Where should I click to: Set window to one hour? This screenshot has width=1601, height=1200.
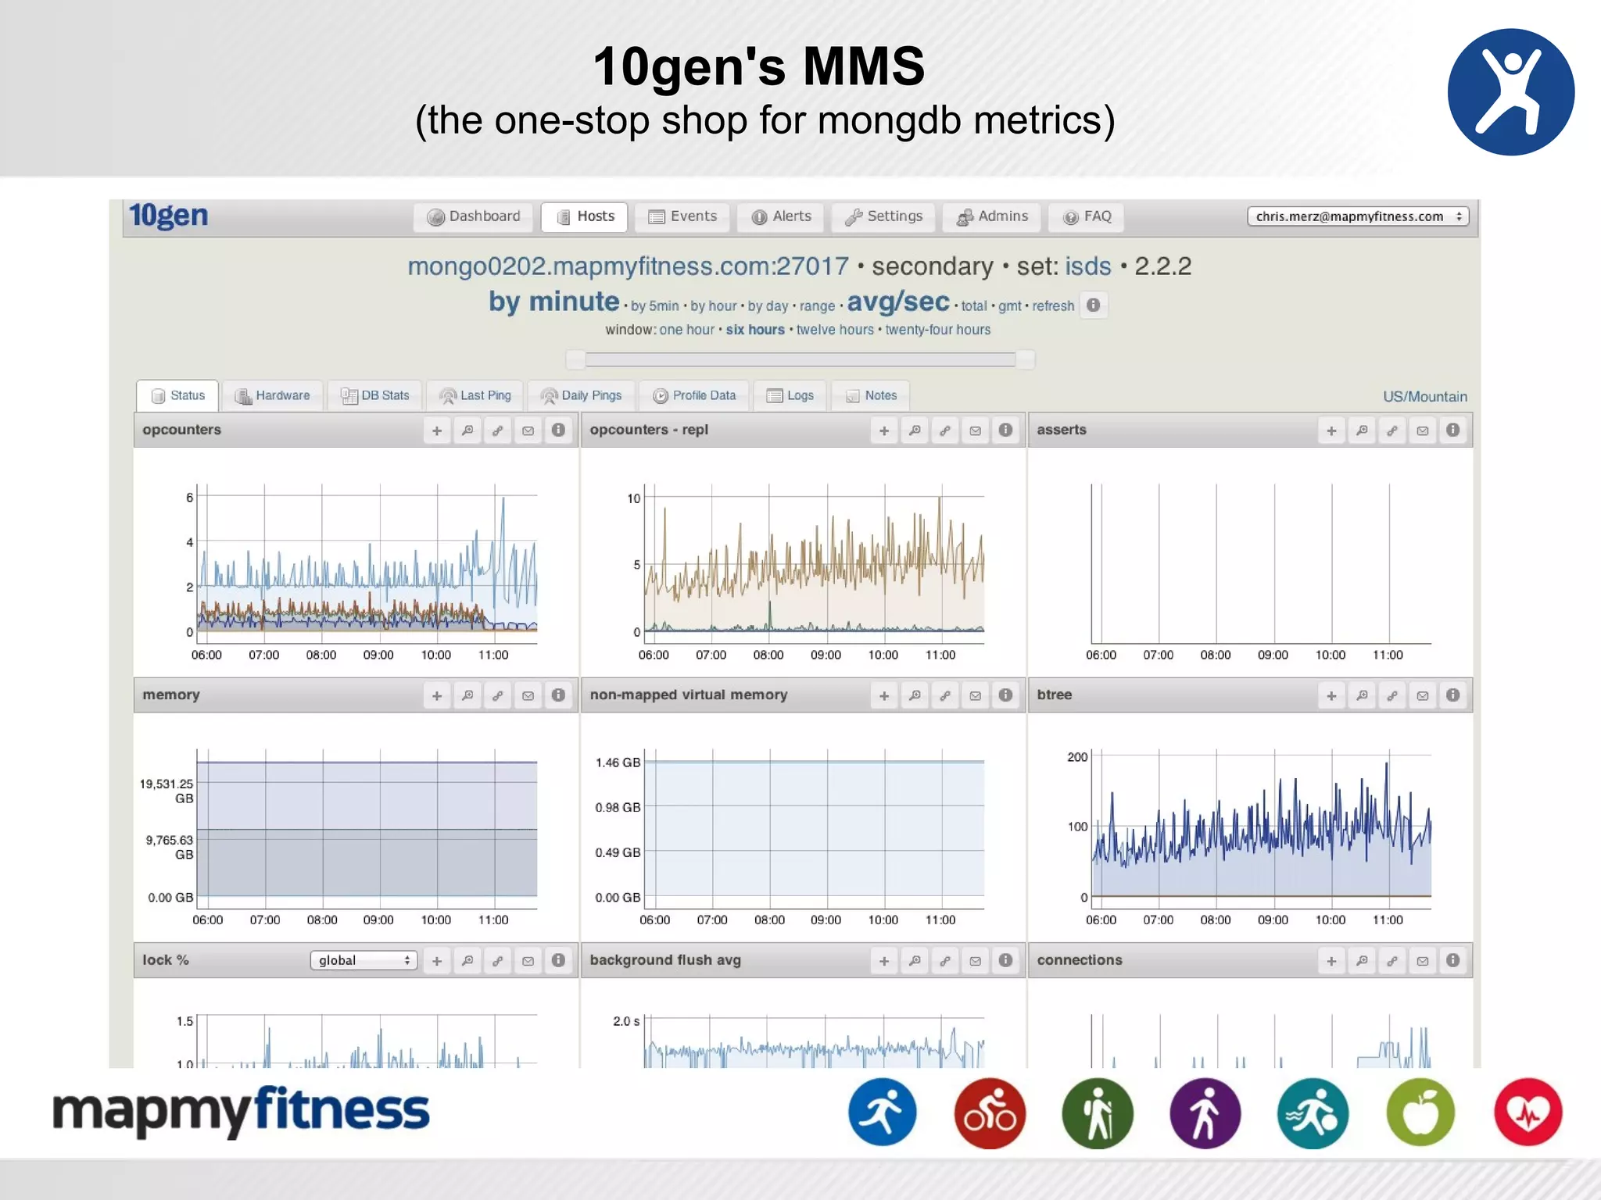(686, 330)
